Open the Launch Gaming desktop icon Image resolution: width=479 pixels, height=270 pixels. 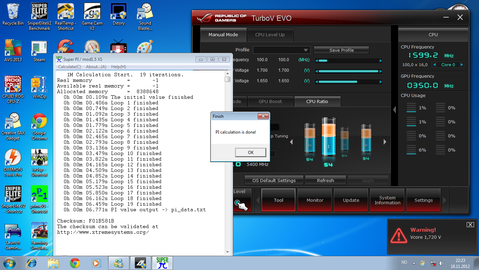[x=13, y=236]
